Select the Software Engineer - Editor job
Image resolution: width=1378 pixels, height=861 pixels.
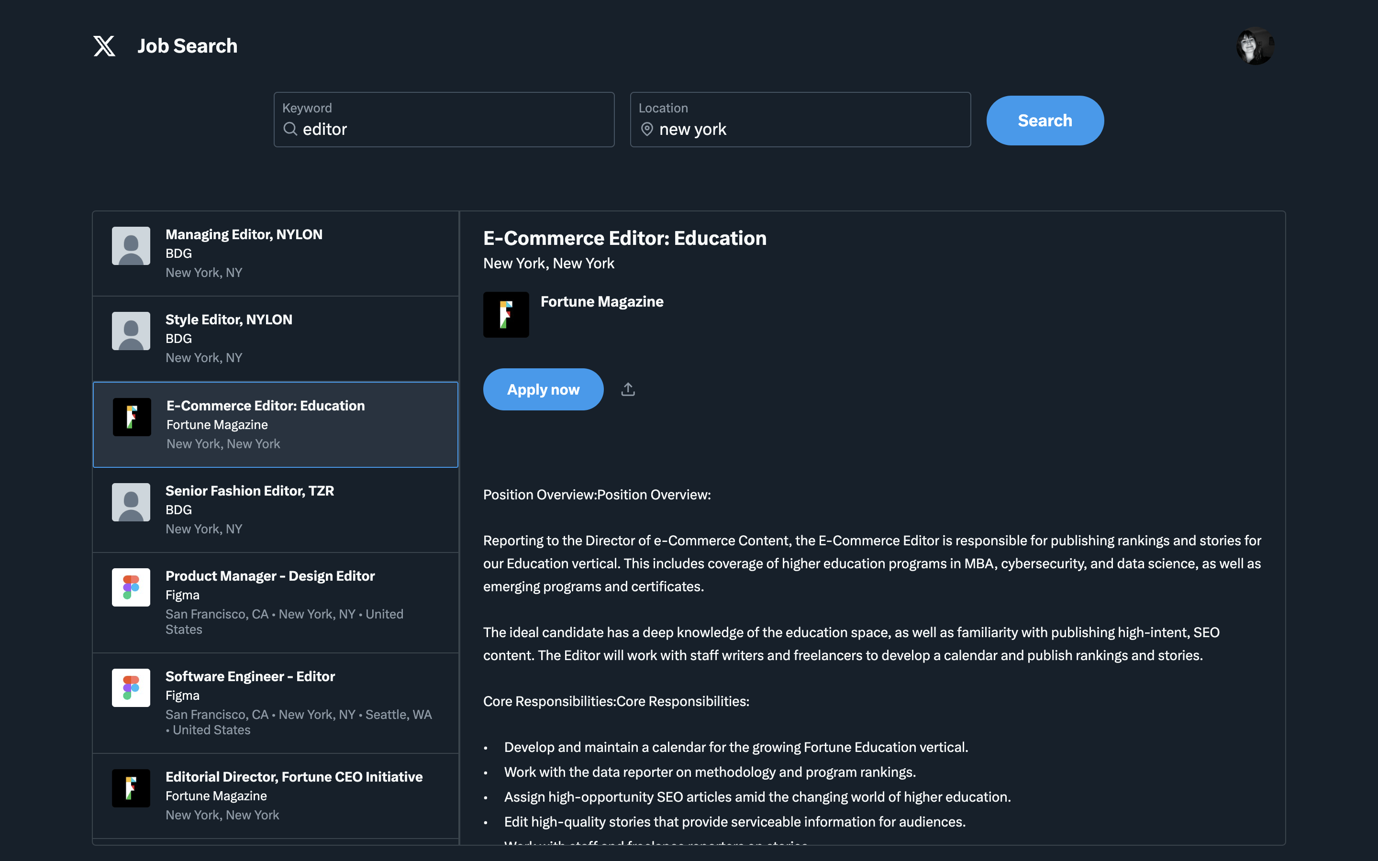click(x=250, y=676)
